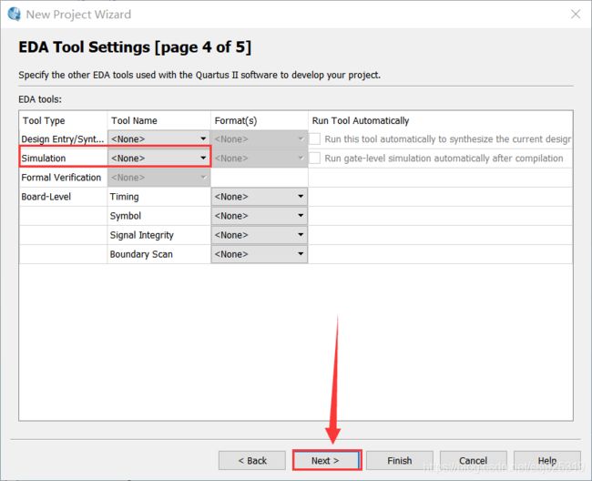Screen dimensions: 592x481
Task: Select the 'Design Entry/Synt...' row label
Action: (x=63, y=139)
